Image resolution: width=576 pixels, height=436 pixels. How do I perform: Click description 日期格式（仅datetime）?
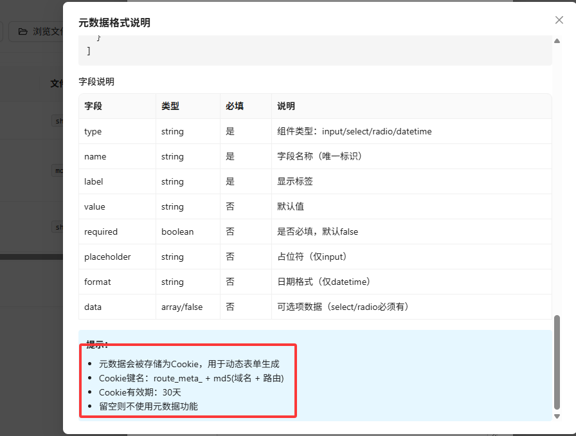(x=323, y=282)
